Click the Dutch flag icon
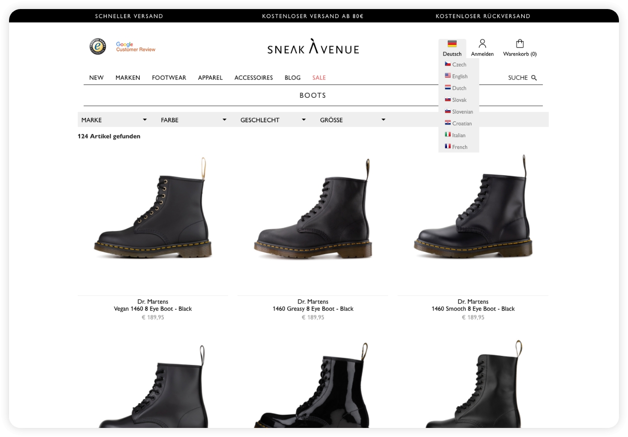 pyautogui.click(x=448, y=88)
